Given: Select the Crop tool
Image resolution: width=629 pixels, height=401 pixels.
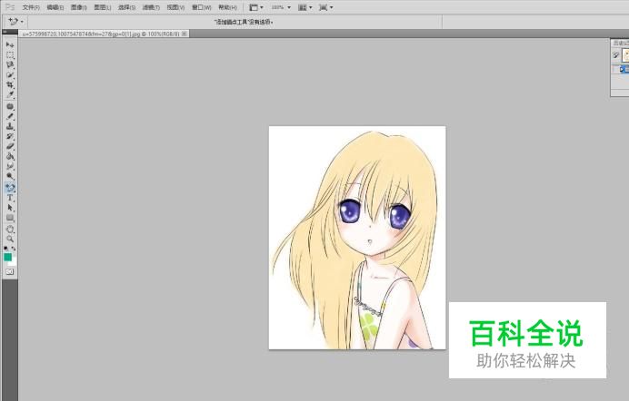Looking at the screenshot, I should [x=10, y=85].
